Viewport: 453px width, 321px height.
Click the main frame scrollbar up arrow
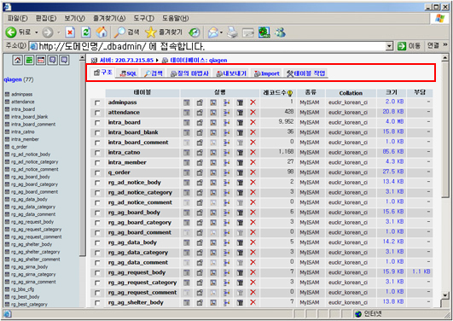[445, 58]
